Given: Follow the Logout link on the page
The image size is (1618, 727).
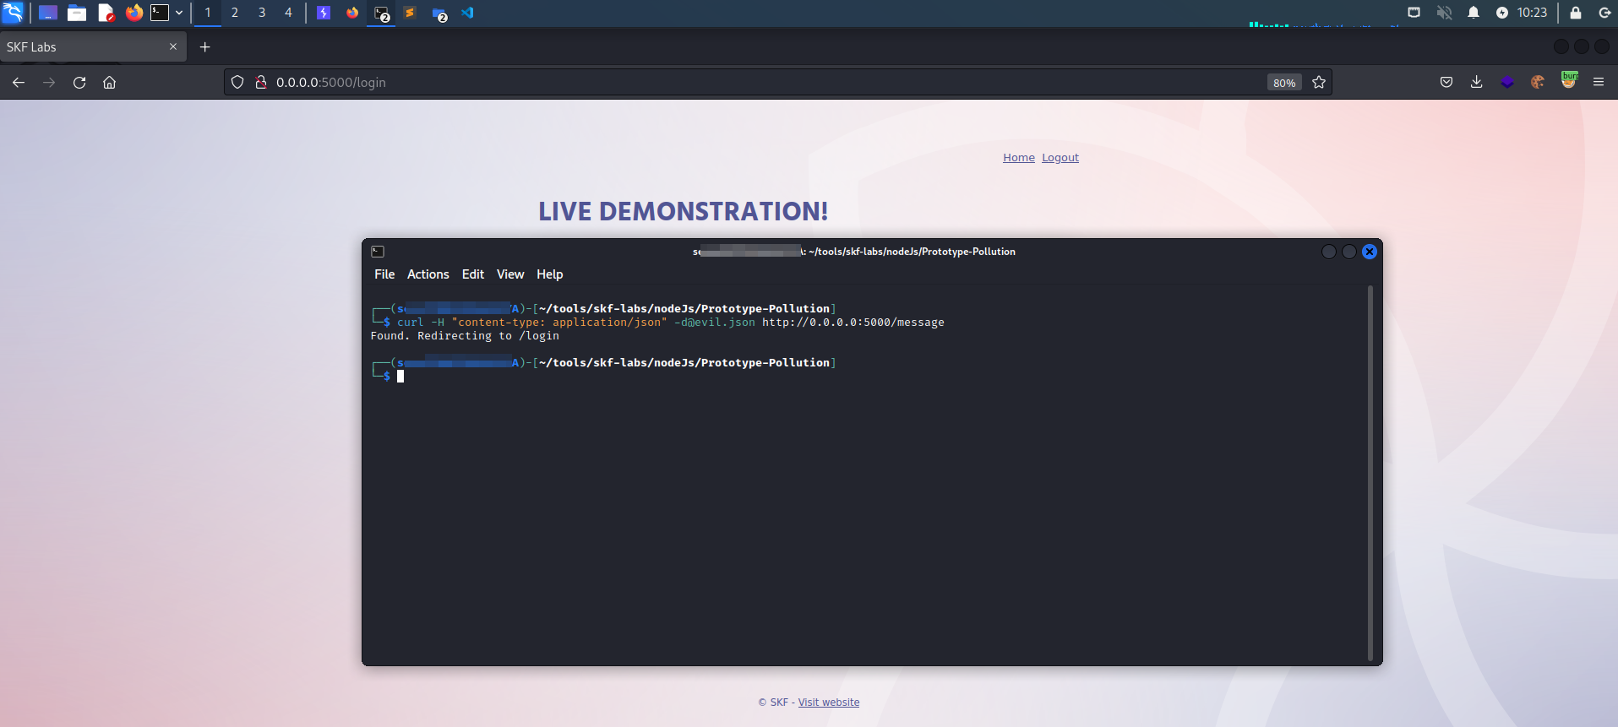Looking at the screenshot, I should click(x=1060, y=158).
